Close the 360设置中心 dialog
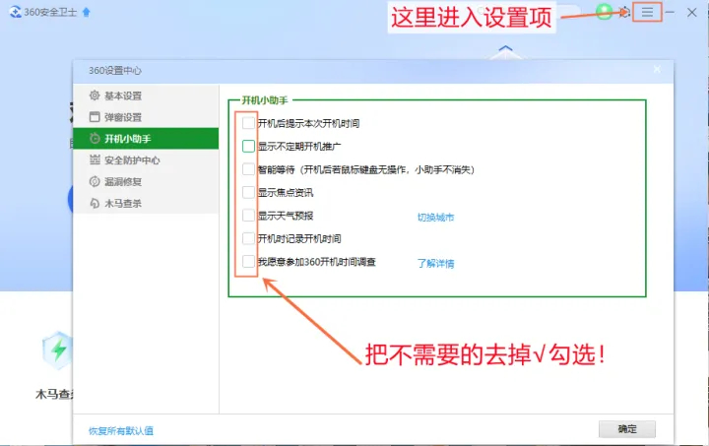Image resolution: width=709 pixels, height=446 pixels. click(x=657, y=69)
